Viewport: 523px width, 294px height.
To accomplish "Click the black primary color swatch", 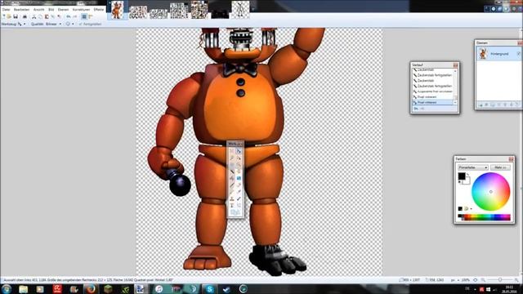I will pyautogui.click(x=462, y=176).
